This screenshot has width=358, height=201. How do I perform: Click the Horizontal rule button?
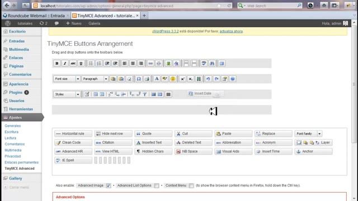click(x=73, y=133)
